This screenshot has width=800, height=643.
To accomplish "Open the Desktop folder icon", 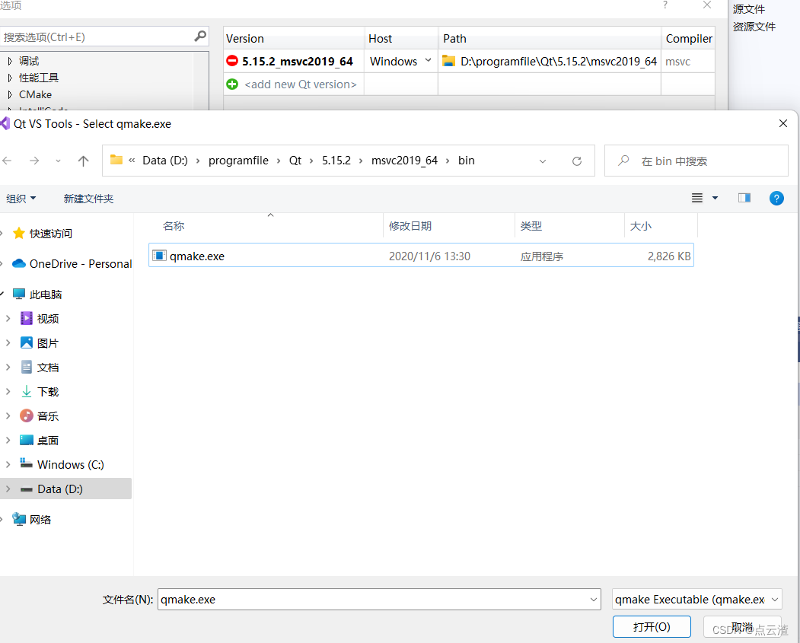I will tap(27, 440).
